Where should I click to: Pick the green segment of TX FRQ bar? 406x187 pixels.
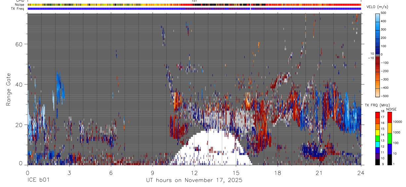coord(378,139)
